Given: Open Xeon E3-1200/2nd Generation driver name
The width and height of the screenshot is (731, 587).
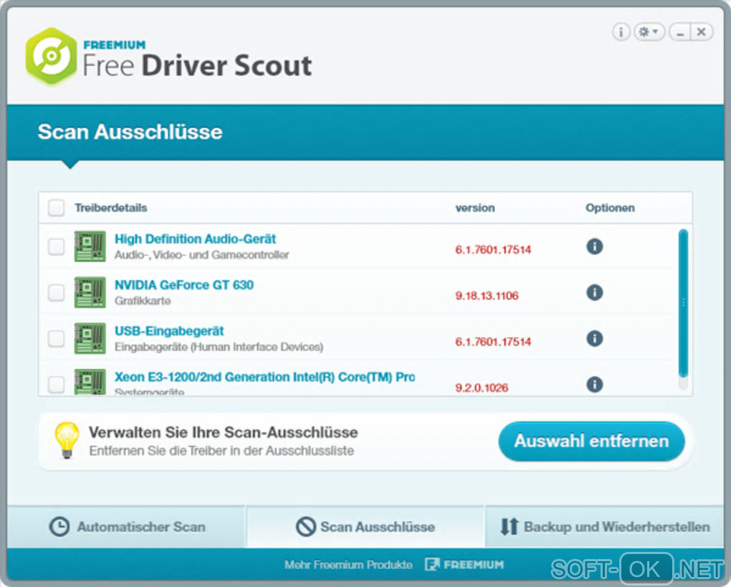Looking at the screenshot, I should 264,377.
